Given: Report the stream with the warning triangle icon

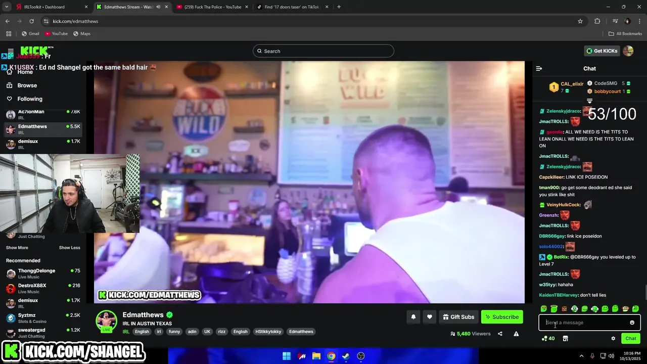Looking at the screenshot, I should coord(516,334).
